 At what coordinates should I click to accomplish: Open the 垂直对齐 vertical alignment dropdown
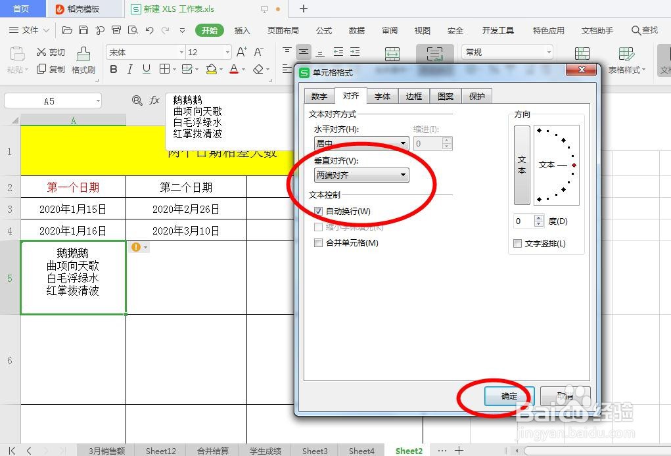(x=402, y=175)
